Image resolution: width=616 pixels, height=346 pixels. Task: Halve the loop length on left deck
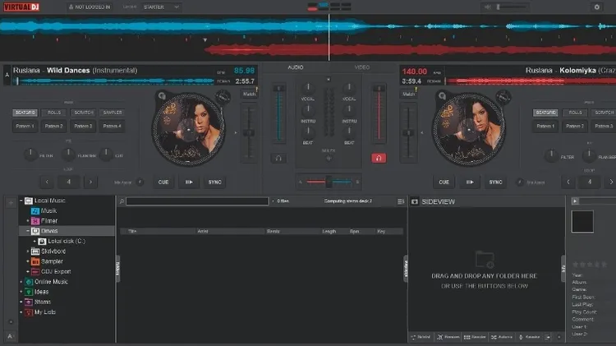click(47, 182)
